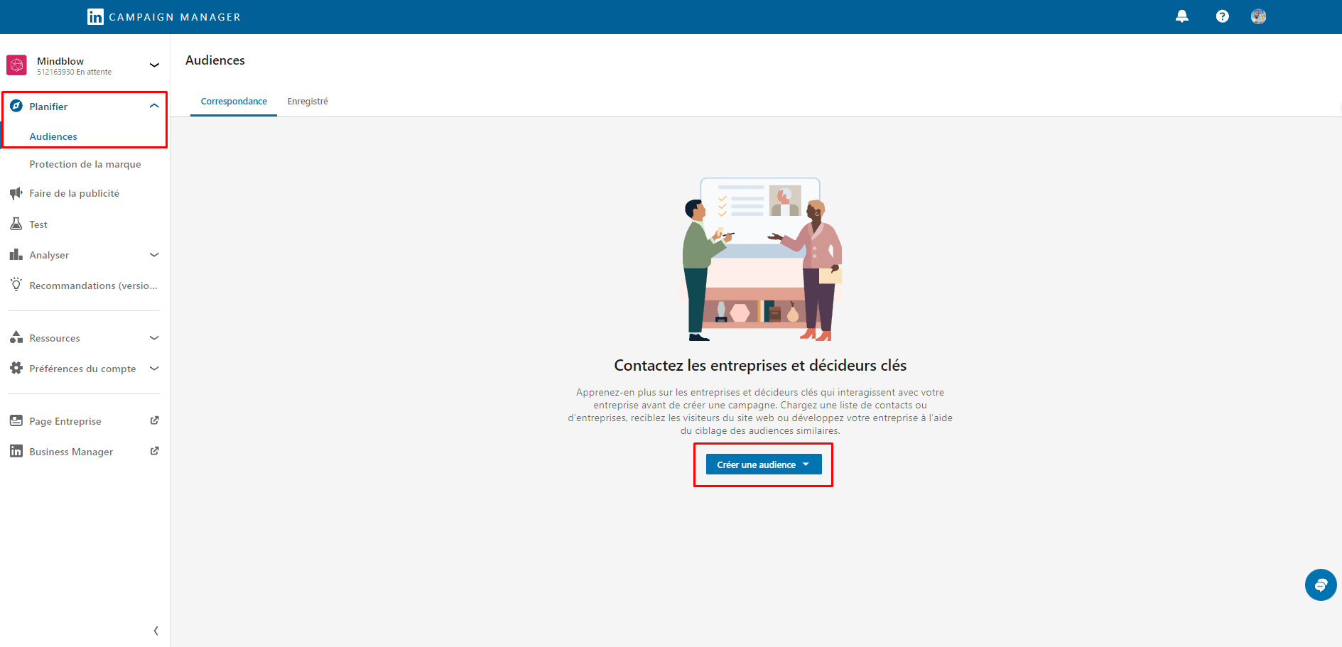Image resolution: width=1342 pixels, height=647 pixels.
Task: Click the Test flask icon
Action: coord(16,224)
